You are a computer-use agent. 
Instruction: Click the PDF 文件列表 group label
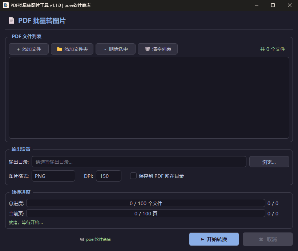tap(27, 36)
